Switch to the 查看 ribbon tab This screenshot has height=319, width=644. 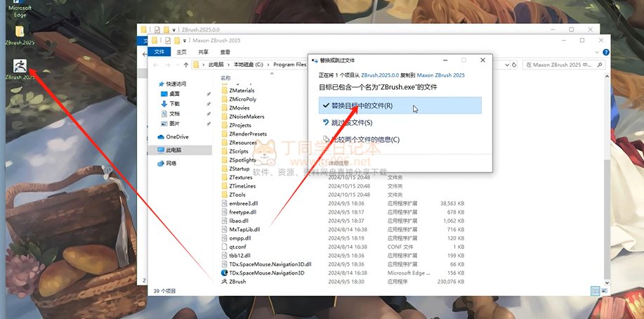(x=225, y=52)
